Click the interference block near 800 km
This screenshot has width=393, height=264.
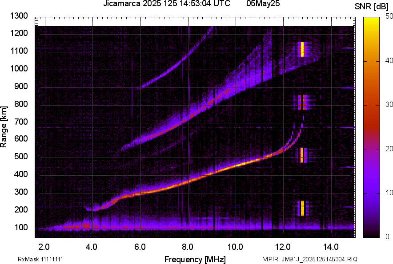(302, 102)
